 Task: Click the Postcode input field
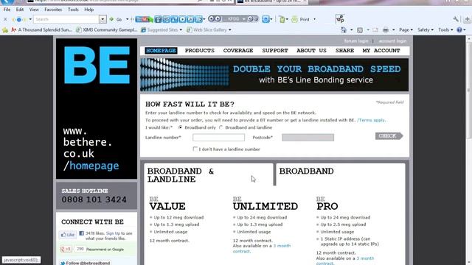click(308, 138)
